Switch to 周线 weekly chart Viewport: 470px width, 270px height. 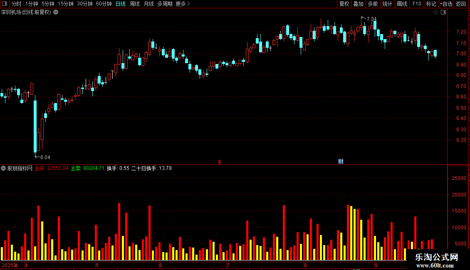(135, 4)
